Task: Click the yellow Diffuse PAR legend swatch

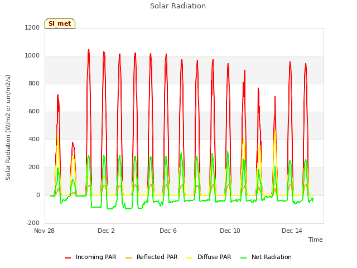Action: click(190, 258)
